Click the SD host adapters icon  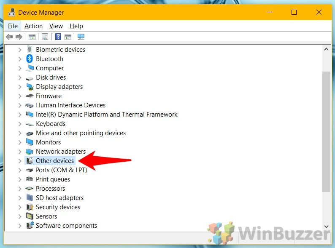[x=30, y=197]
